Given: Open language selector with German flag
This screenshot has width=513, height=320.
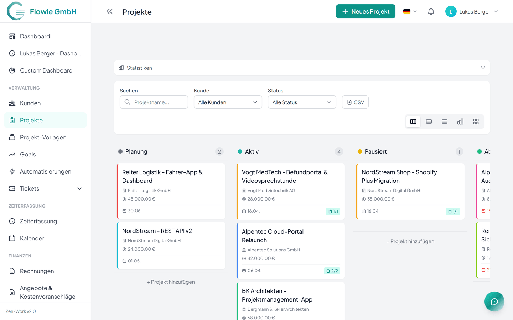Looking at the screenshot, I should tap(410, 11).
